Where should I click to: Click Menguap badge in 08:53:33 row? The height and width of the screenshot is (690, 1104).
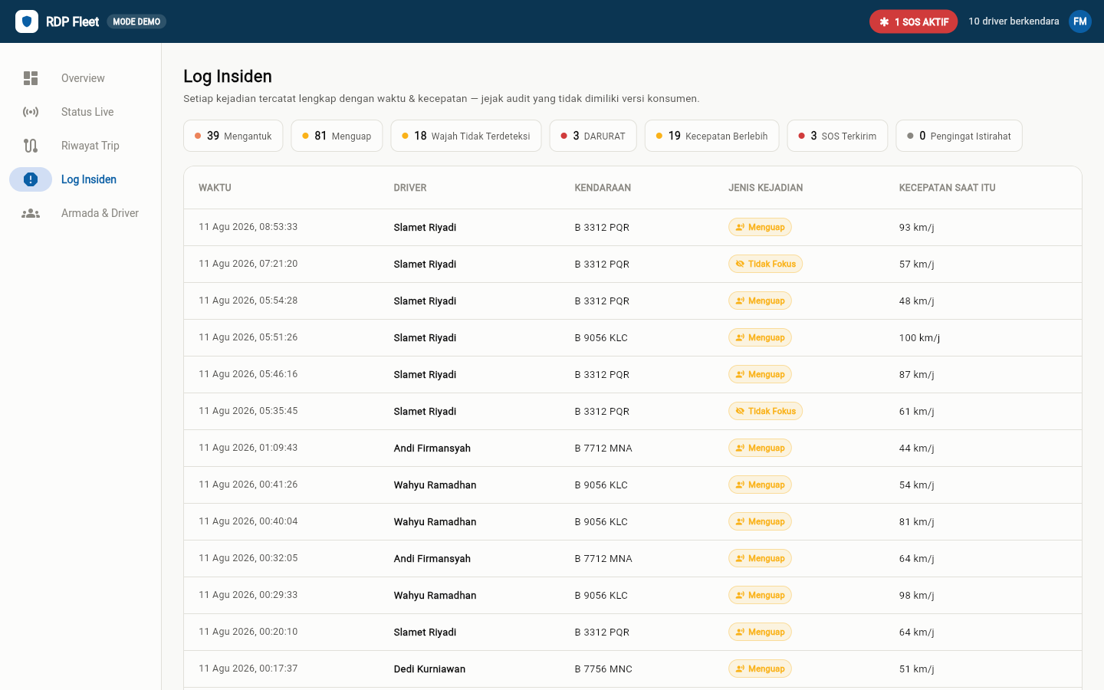coord(760,227)
